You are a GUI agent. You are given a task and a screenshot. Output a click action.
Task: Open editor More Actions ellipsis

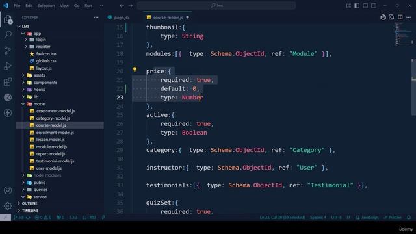pos(409,18)
